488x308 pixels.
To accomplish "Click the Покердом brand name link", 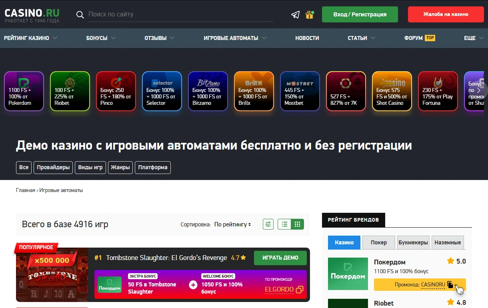I will point(390,262).
